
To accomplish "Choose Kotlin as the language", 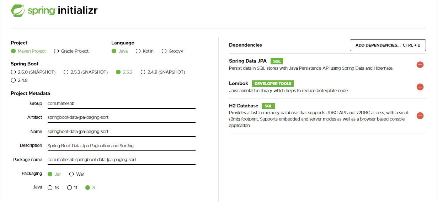I will tap(145, 51).
